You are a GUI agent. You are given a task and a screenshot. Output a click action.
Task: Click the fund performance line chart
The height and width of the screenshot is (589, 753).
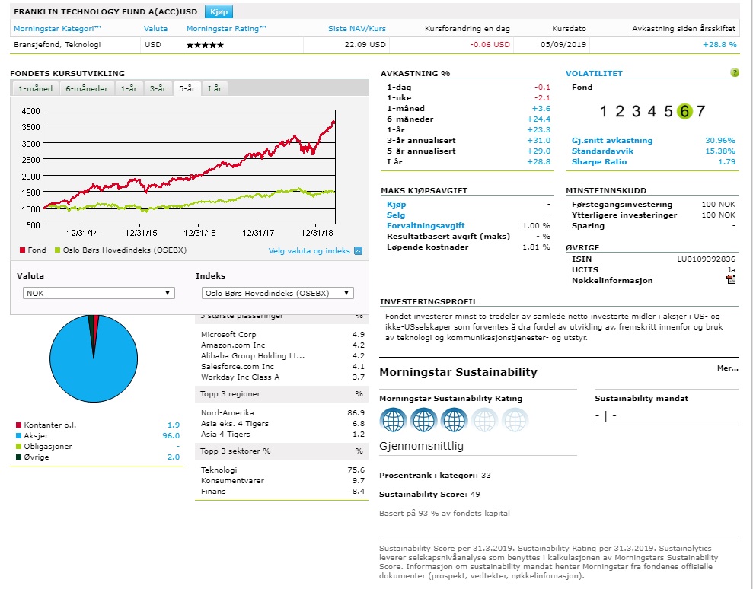[190, 167]
